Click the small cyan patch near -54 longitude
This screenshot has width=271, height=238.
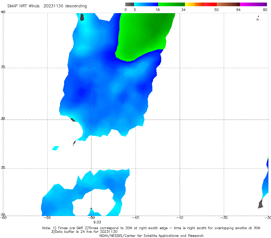(x=55, y=148)
